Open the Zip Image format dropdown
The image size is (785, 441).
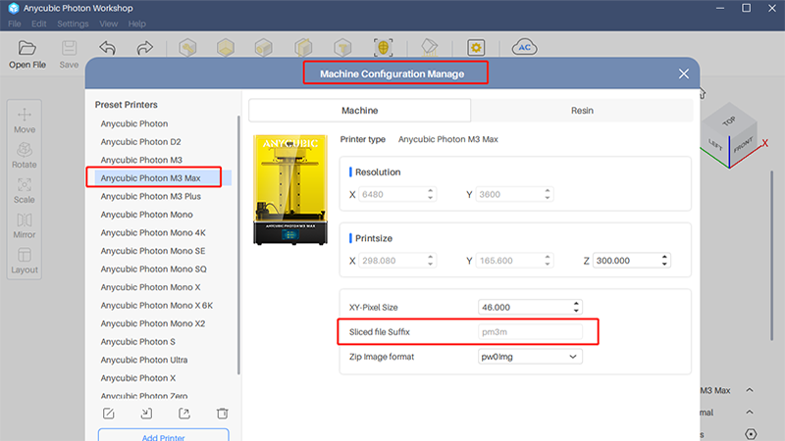click(530, 357)
